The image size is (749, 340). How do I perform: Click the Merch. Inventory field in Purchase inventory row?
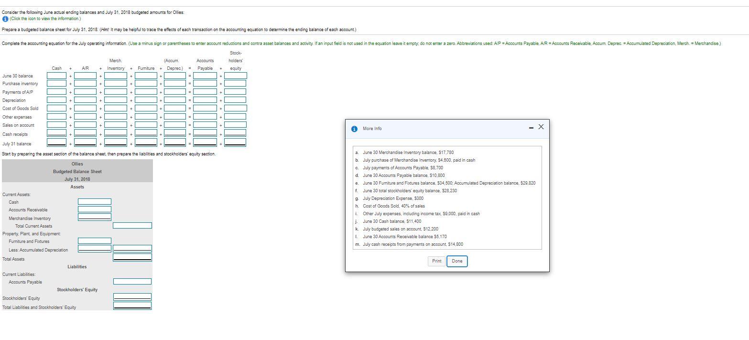116,84
